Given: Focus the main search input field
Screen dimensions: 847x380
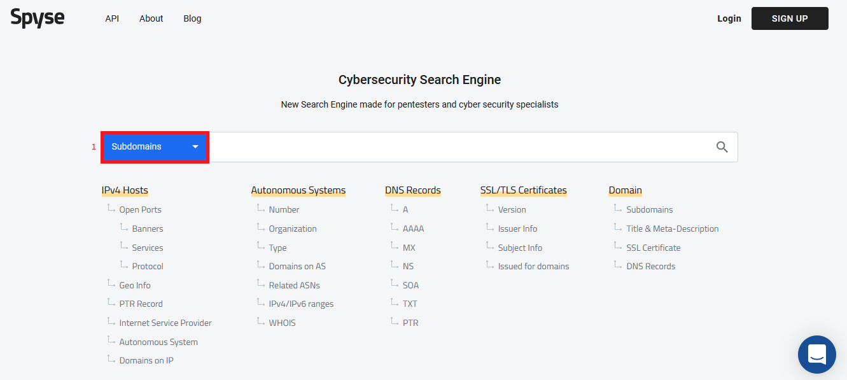Looking at the screenshot, I should click(x=458, y=147).
